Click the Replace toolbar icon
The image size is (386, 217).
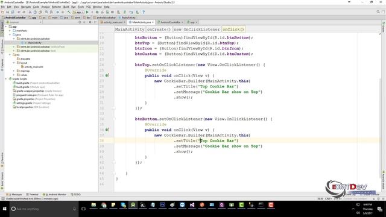[x=51, y=12]
